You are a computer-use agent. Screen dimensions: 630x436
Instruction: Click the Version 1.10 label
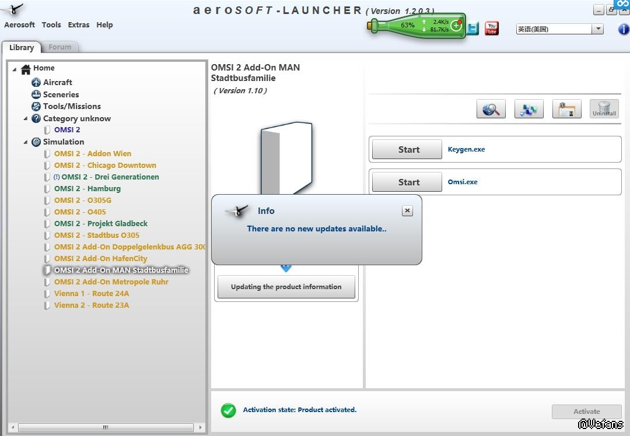click(x=240, y=91)
